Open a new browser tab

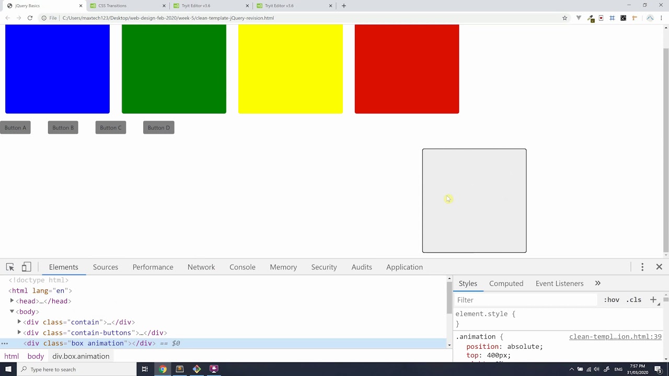(x=343, y=6)
